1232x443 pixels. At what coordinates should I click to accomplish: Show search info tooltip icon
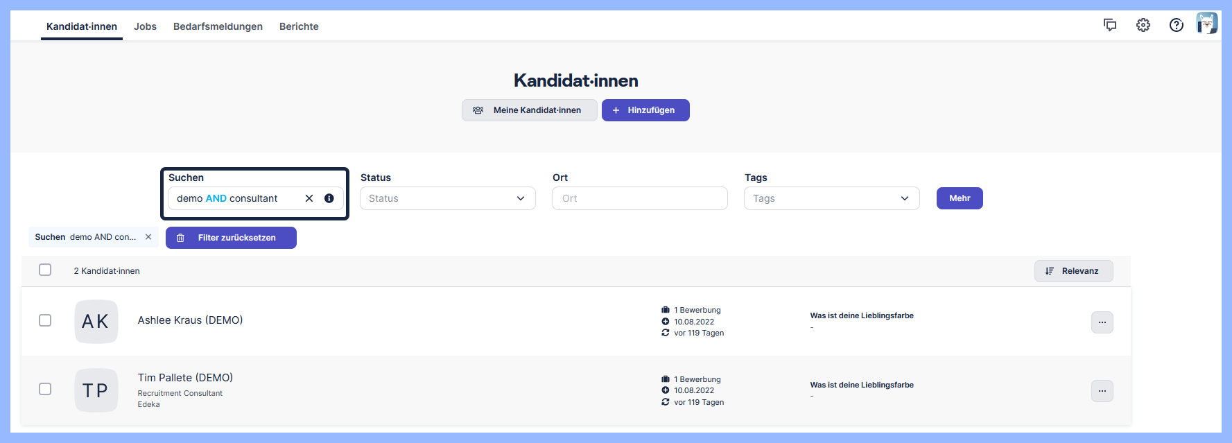coord(329,198)
